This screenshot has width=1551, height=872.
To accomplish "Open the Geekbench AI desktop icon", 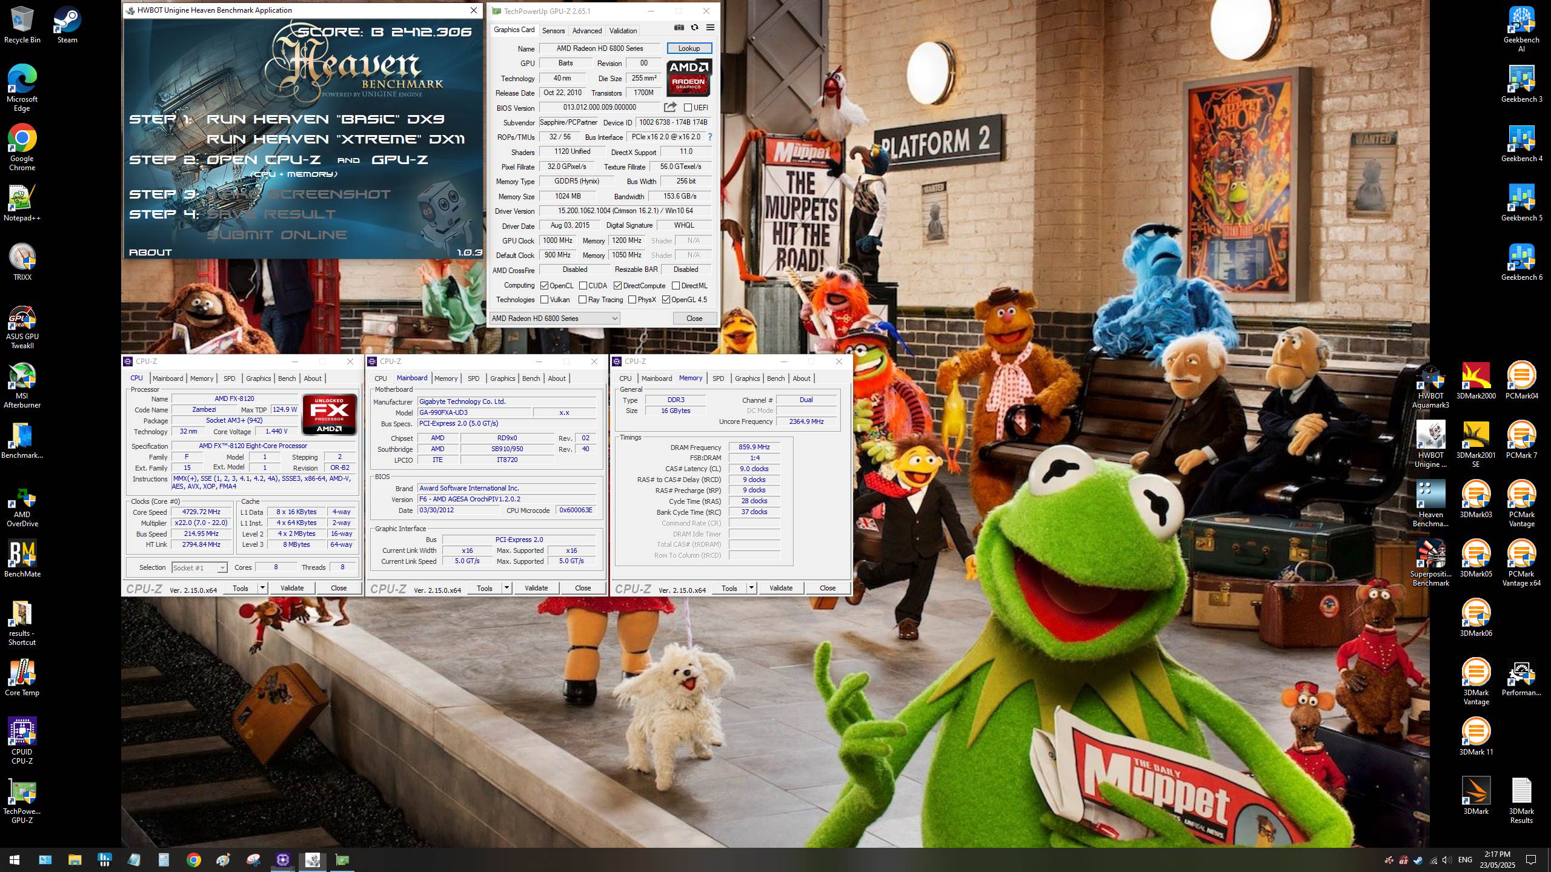I will pos(1521,29).
